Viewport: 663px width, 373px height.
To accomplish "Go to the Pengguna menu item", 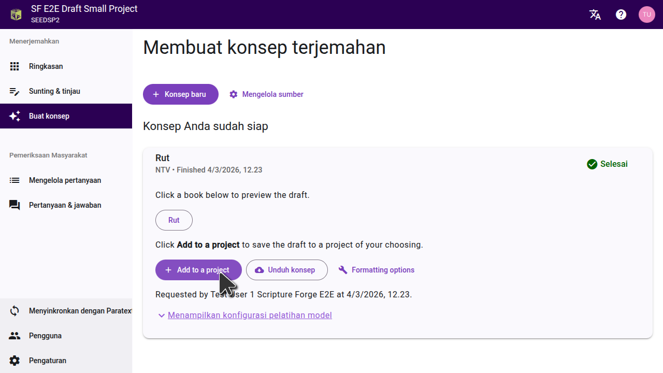I will [45, 336].
